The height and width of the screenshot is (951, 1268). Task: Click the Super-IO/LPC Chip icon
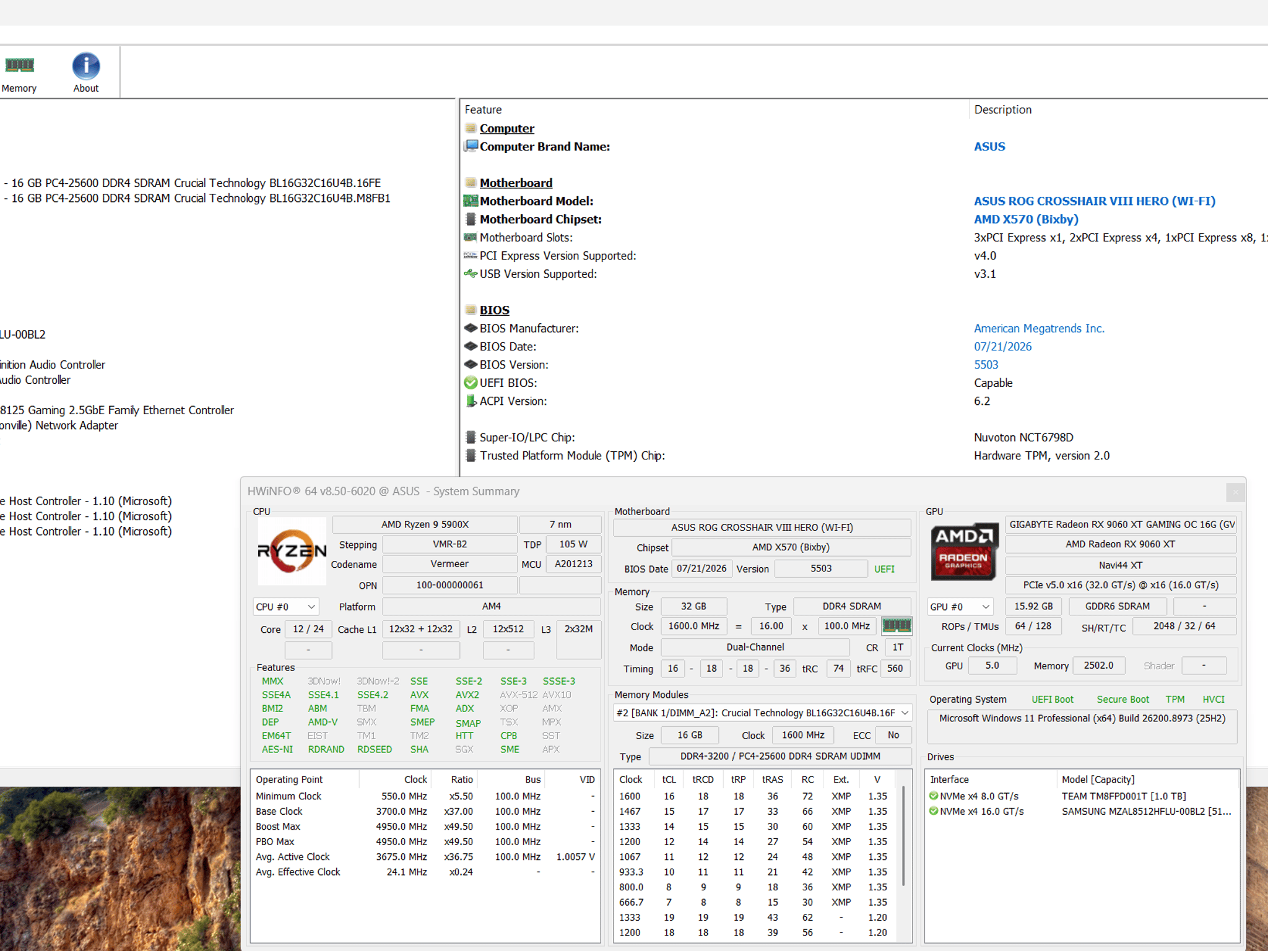point(471,437)
